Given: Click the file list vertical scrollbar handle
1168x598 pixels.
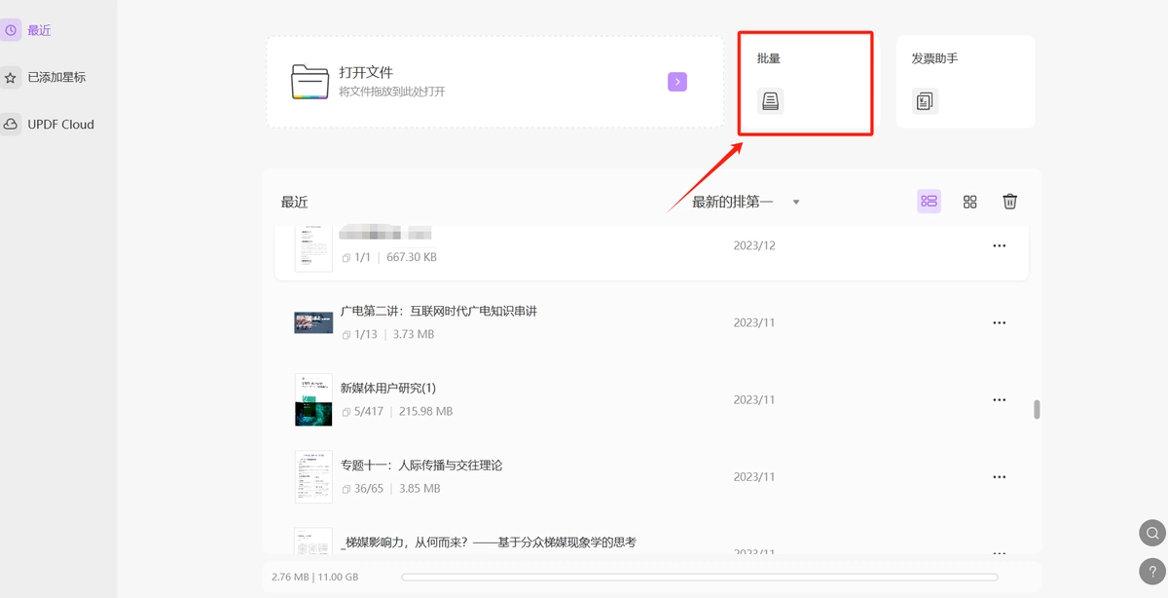Looking at the screenshot, I should pos(1037,409).
